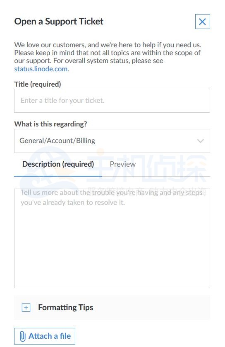Click the 'We love our customers' intro paragraph

click(x=108, y=57)
